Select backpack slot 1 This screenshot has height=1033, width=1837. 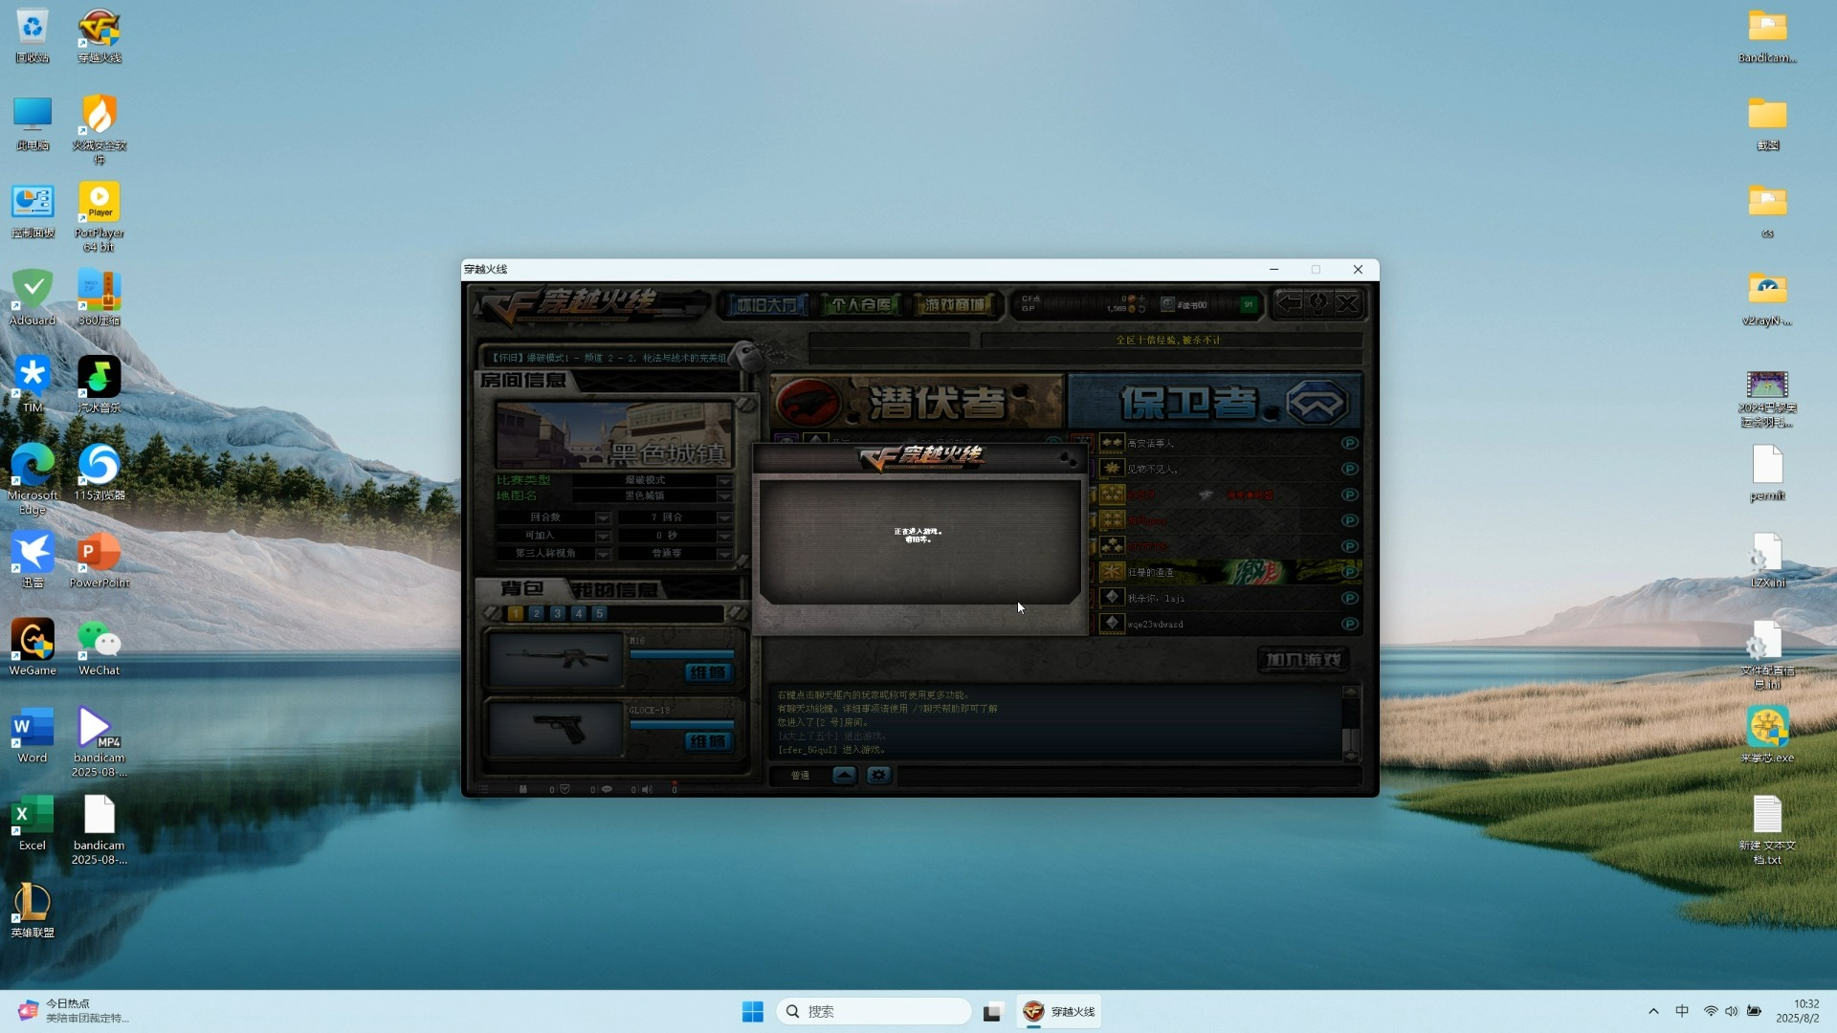[516, 613]
